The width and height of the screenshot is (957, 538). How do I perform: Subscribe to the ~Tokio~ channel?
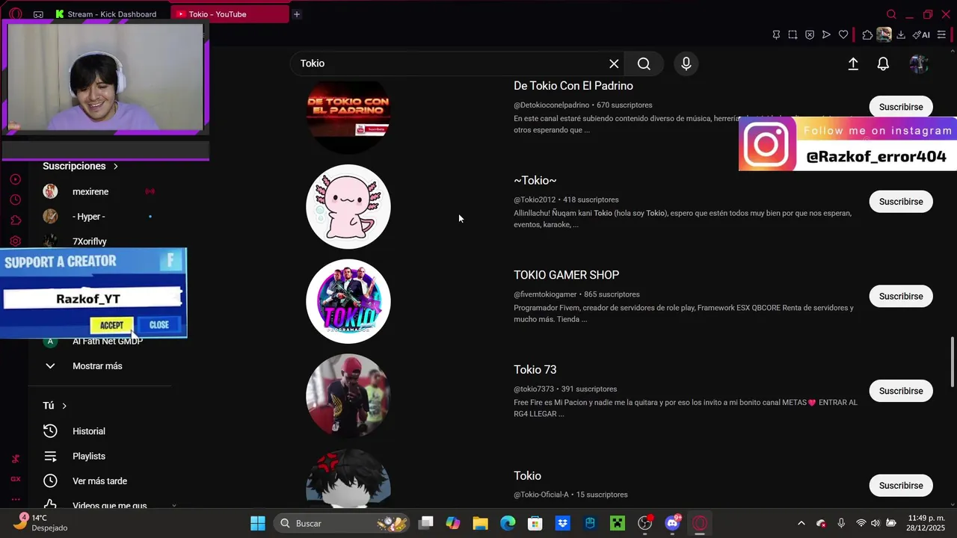click(x=901, y=202)
